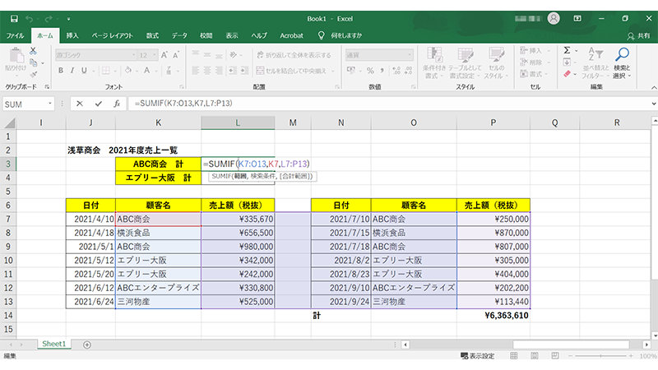Viewport: 658px width, 370px height.
Task: Select row 7 header
Action: coord(8,219)
